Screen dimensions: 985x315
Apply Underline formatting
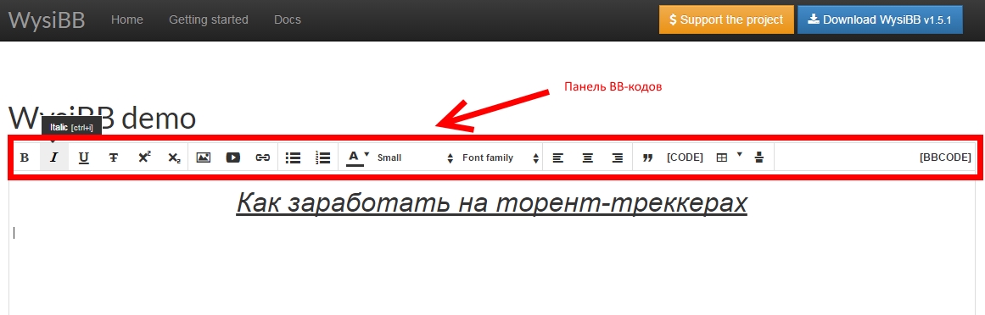click(x=83, y=157)
